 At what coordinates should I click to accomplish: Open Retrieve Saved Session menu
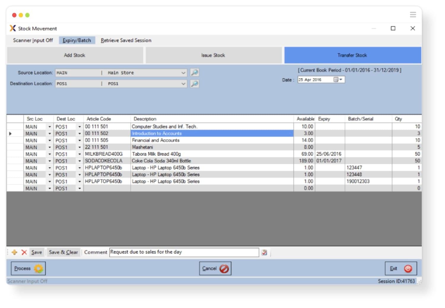pyautogui.click(x=126, y=40)
